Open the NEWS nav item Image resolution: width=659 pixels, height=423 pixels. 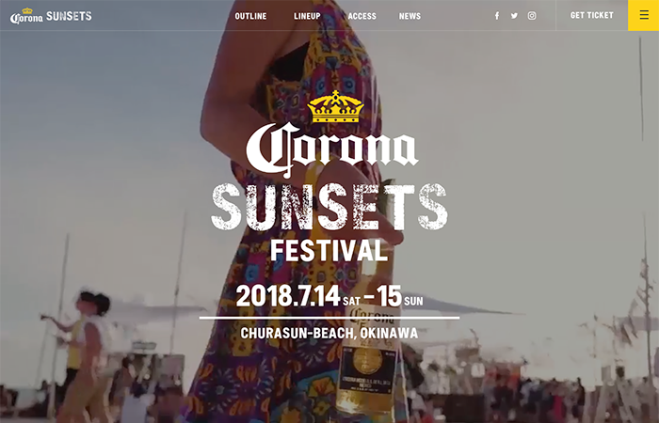pyautogui.click(x=410, y=16)
